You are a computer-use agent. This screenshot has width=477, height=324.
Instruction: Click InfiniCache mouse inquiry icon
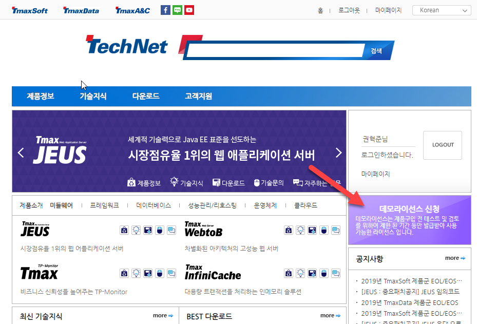pyautogui.click(x=324, y=273)
